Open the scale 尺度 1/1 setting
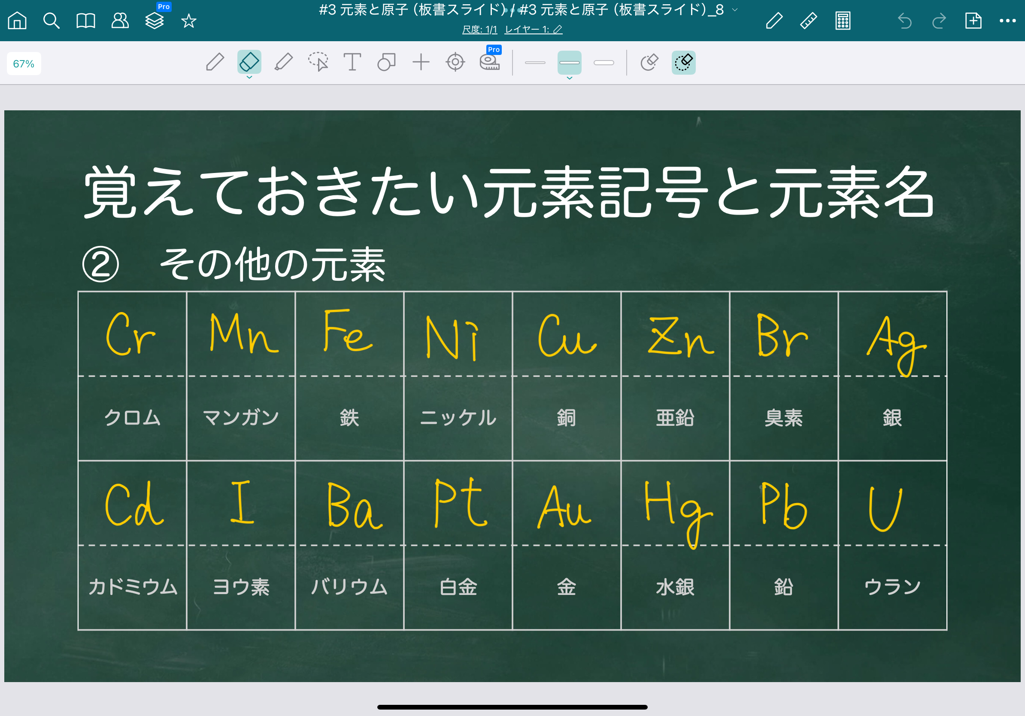Image resolution: width=1025 pixels, height=716 pixels. [479, 30]
